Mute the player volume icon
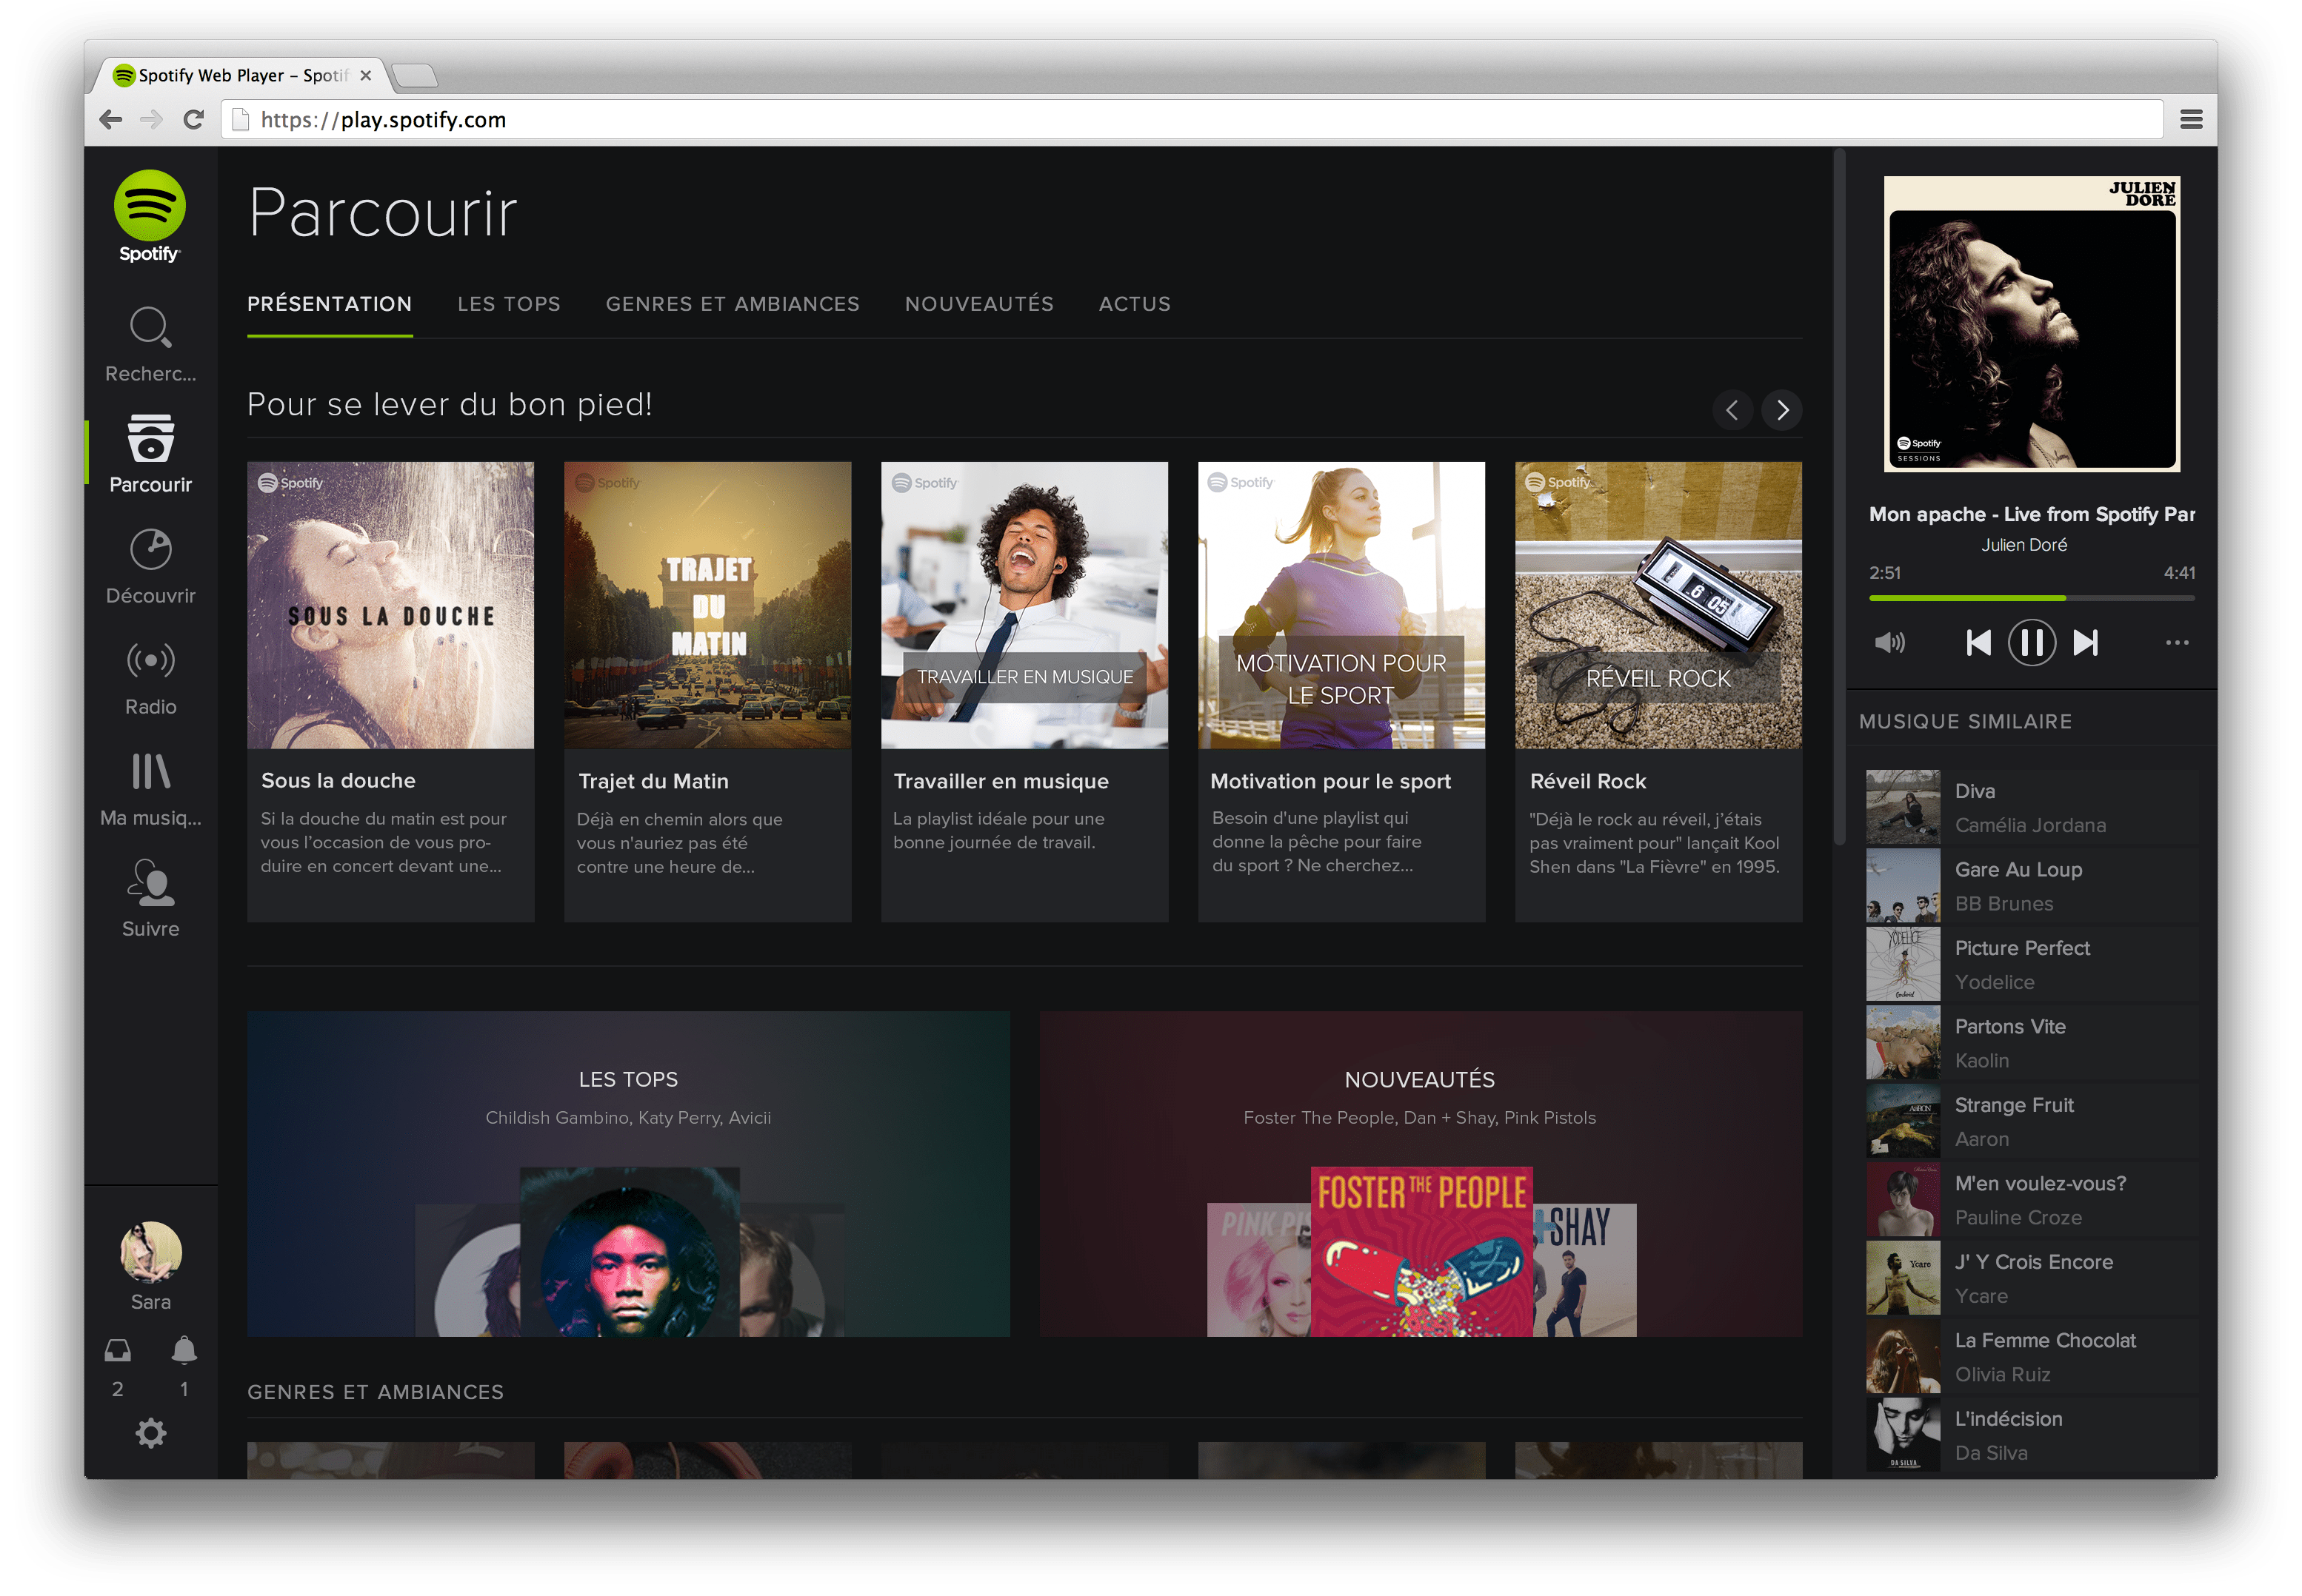 pyautogui.click(x=1890, y=642)
